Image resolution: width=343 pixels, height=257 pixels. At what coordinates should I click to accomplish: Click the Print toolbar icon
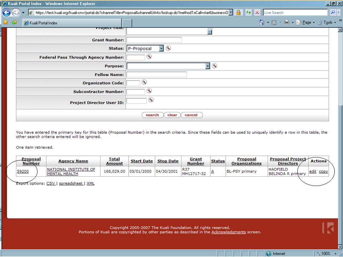[286, 22]
